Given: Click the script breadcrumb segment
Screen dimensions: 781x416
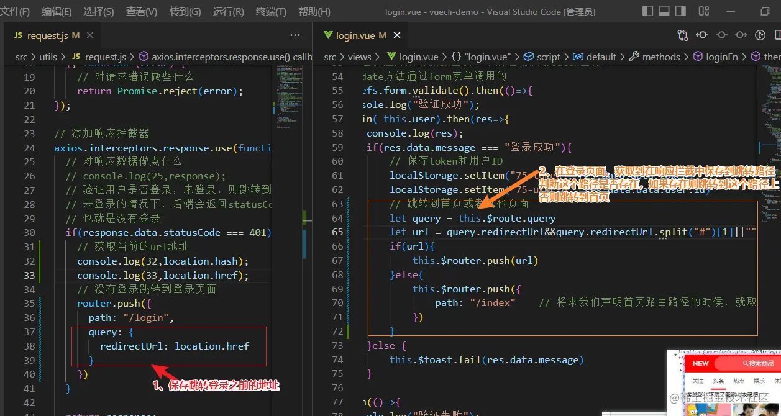Looking at the screenshot, I should click(549, 57).
